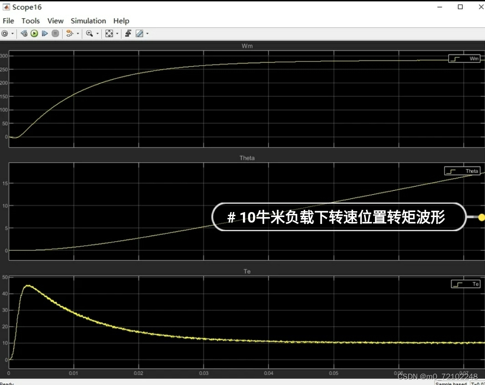
Task: Click the step back icon
Action: coord(24,33)
